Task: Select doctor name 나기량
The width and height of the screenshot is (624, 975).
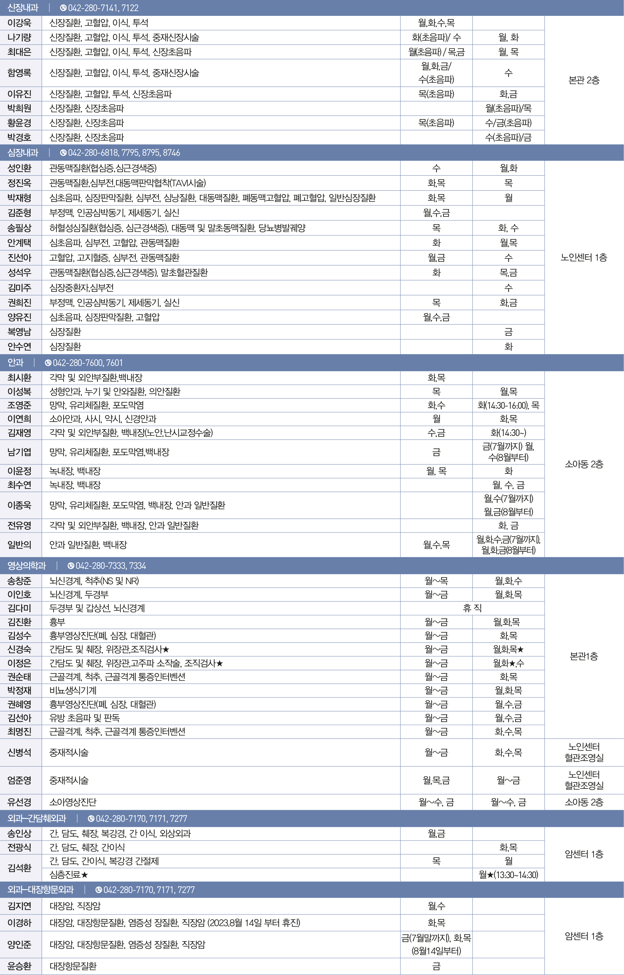Action: click(x=19, y=37)
